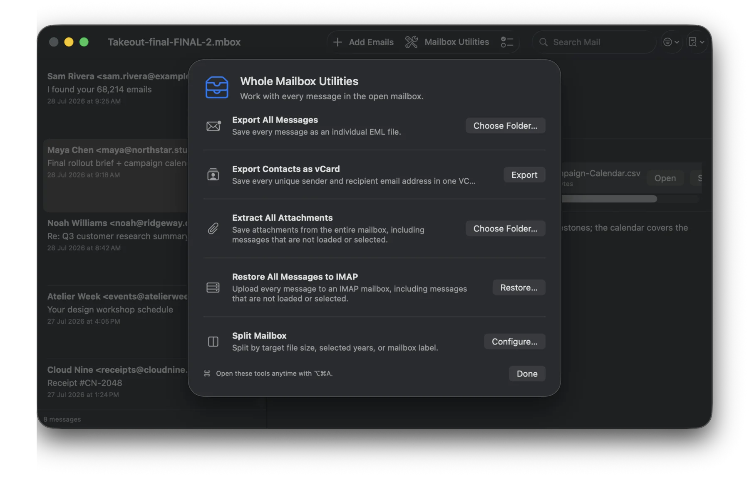Screen dimensions: 749x477
Task: Click the Extract All Attachments title
Action: click(282, 218)
